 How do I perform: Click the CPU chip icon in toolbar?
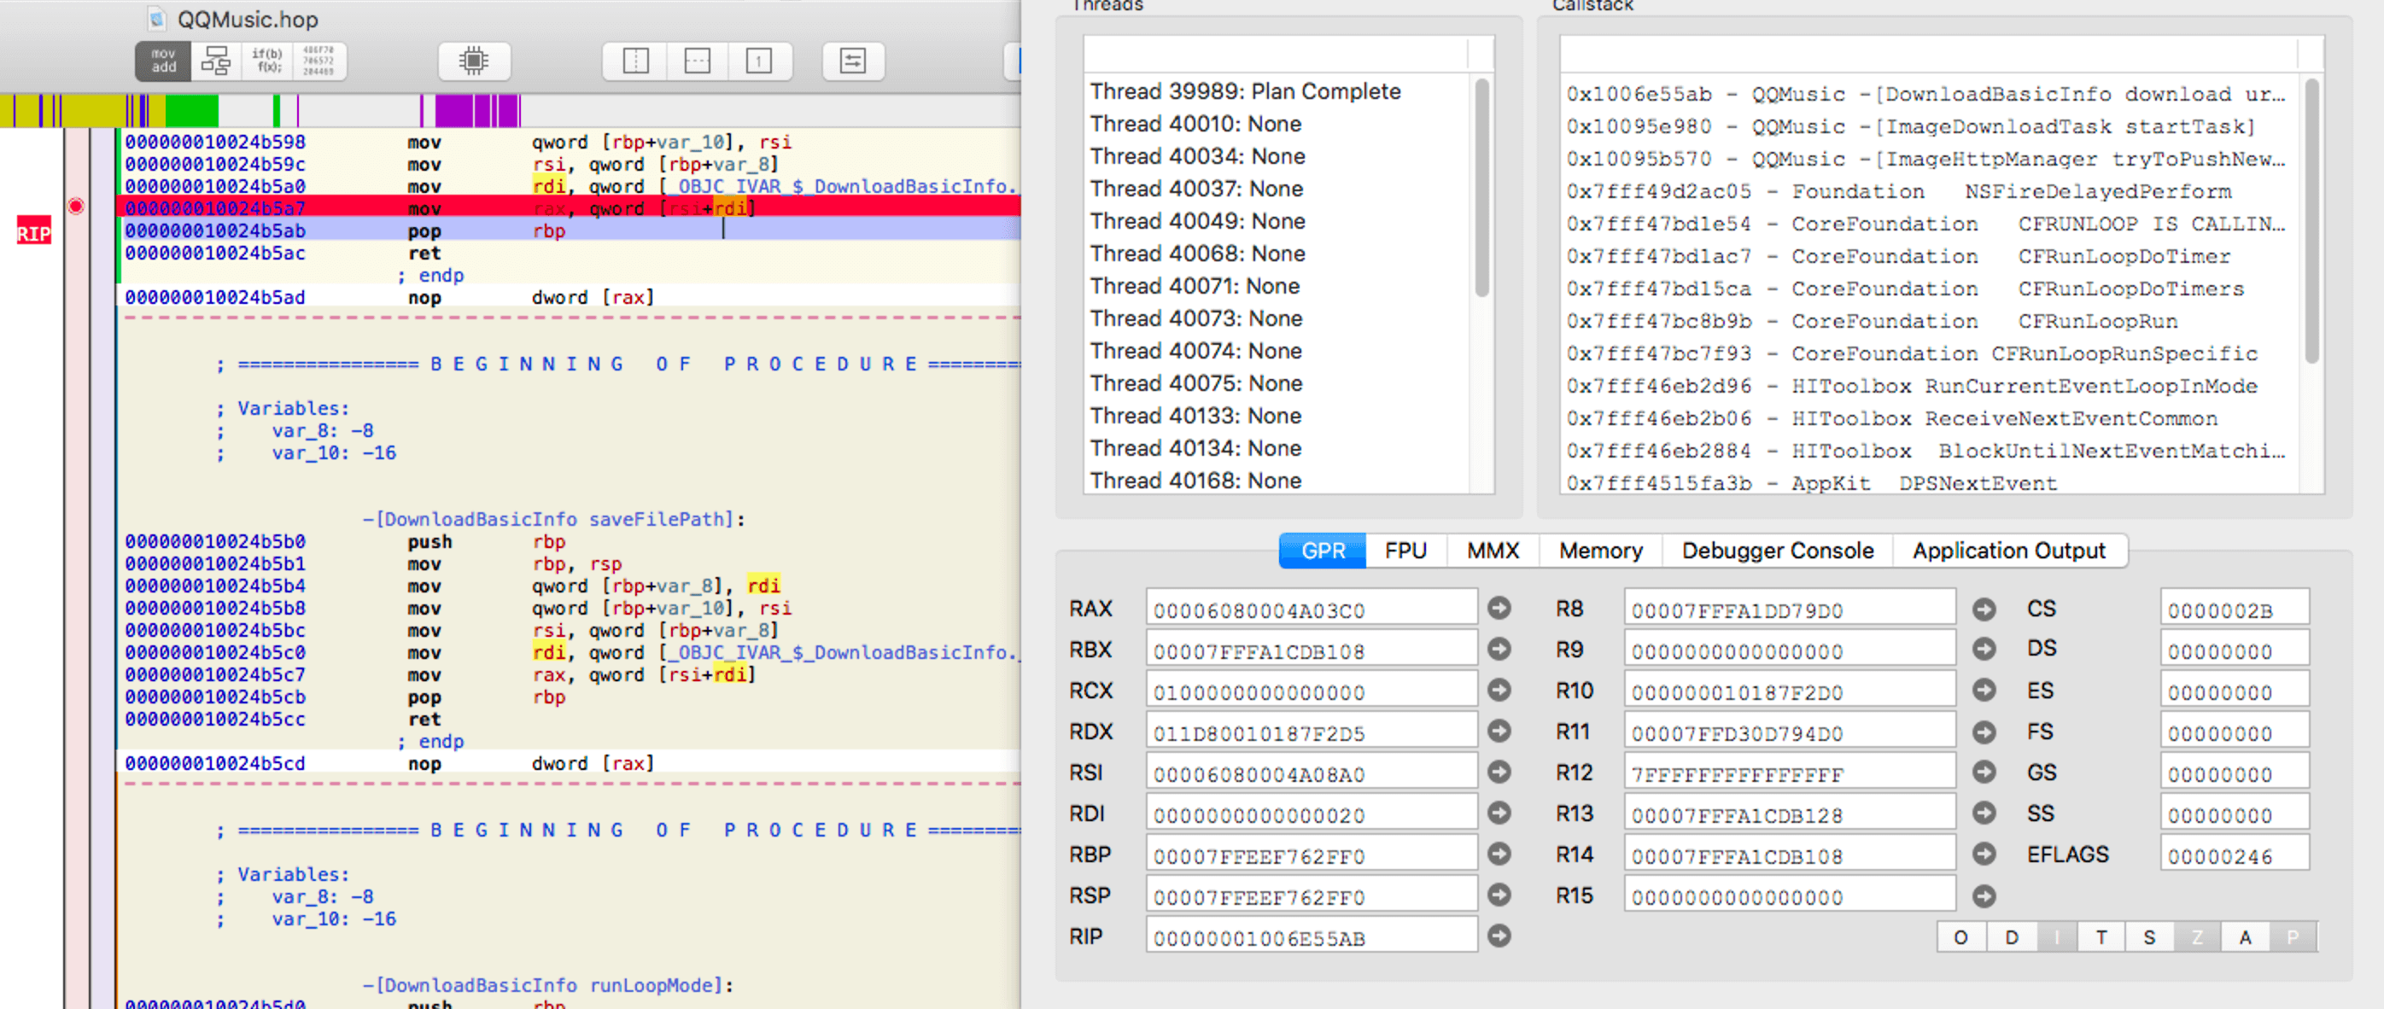point(474,61)
